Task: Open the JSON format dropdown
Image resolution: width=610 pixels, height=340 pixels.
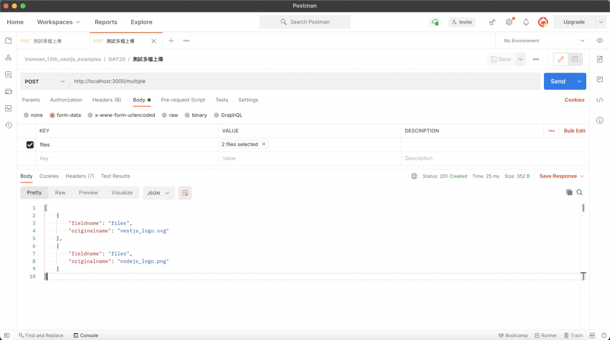Action: (x=158, y=193)
